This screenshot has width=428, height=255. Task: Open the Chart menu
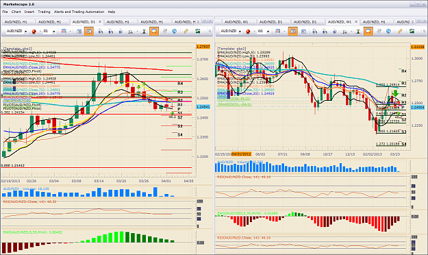point(16,12)
